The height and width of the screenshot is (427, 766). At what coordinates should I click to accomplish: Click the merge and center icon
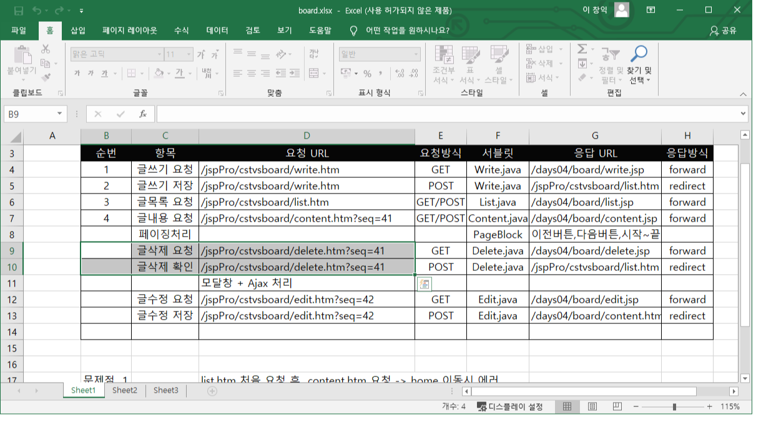(x=314, y=73)
